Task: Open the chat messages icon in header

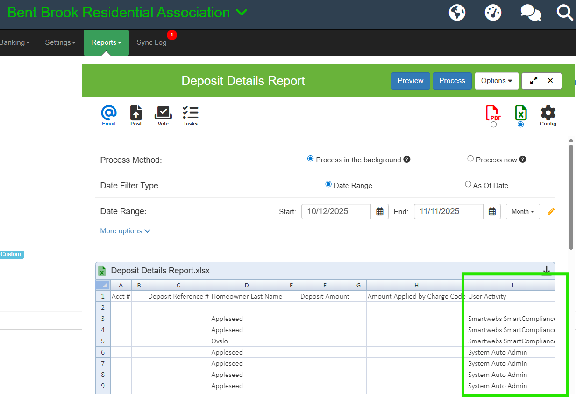Action: 531,13
